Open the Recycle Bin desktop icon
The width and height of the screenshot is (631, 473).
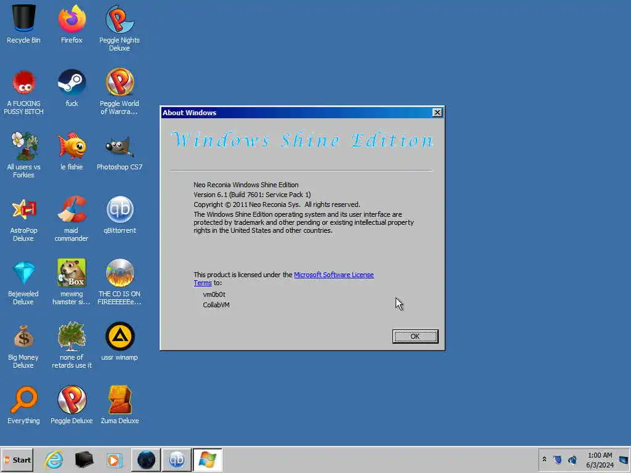coord(24,24)
